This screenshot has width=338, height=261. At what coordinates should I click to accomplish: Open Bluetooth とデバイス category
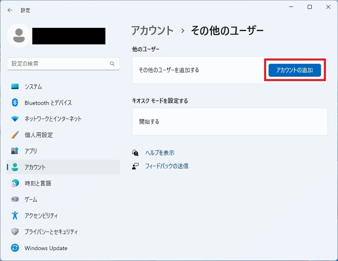click(x=63, y=103)
